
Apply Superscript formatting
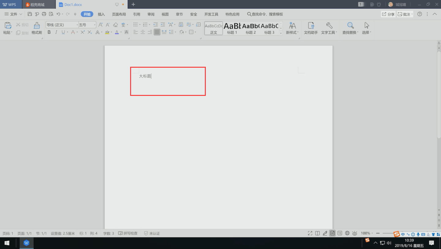point(83,32)
